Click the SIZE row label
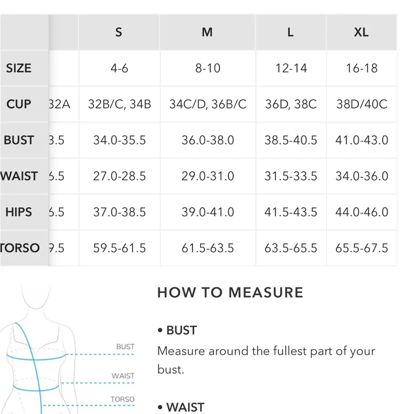The width and height of the screenshot is (414, 414). tap(19, 68)
